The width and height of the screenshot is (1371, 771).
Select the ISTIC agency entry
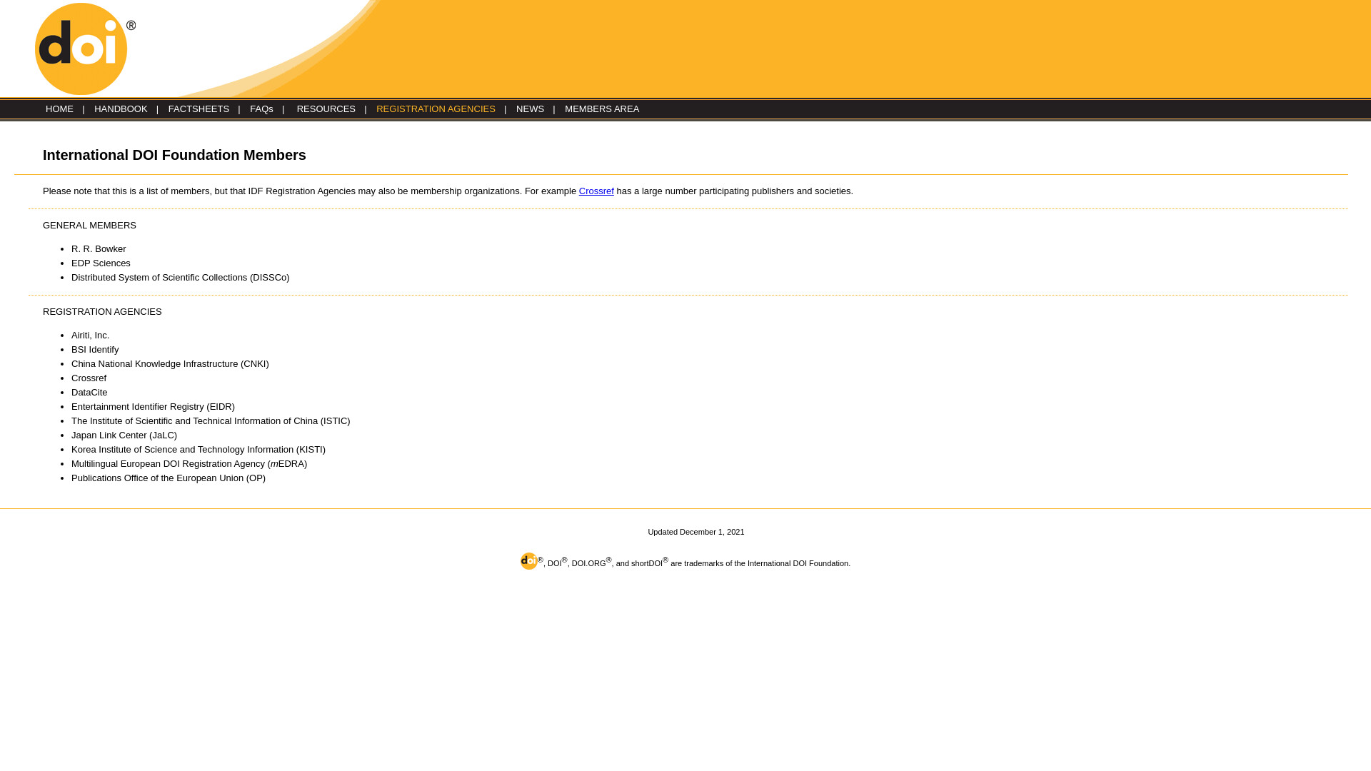(211, 421)
